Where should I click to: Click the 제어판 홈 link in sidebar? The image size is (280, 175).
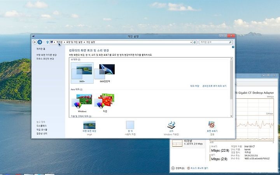click(41, 49)
